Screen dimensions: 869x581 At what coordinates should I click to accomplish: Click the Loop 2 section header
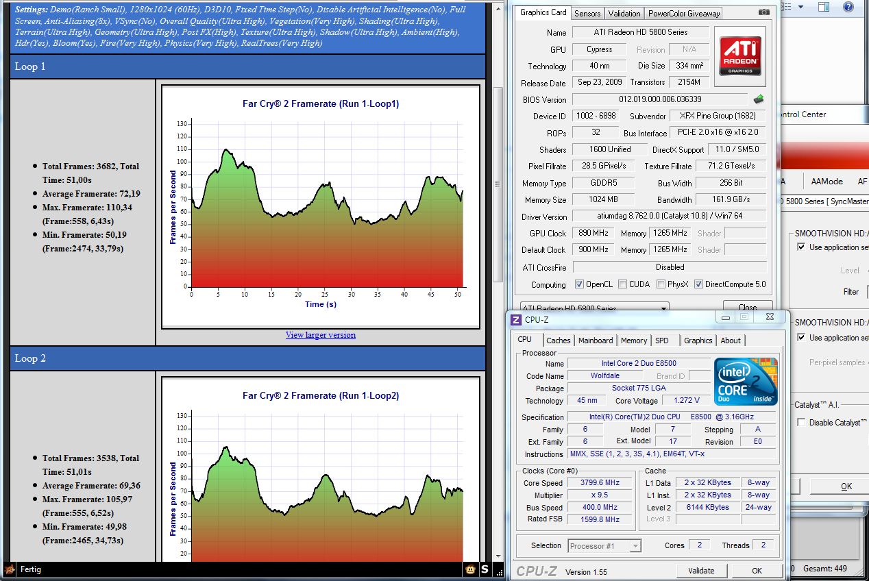click(x=247, y=358)
